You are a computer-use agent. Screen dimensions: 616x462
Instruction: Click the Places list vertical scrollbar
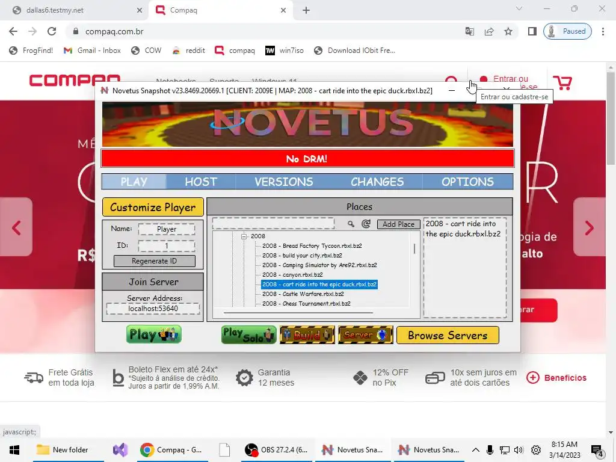[414, 248]
